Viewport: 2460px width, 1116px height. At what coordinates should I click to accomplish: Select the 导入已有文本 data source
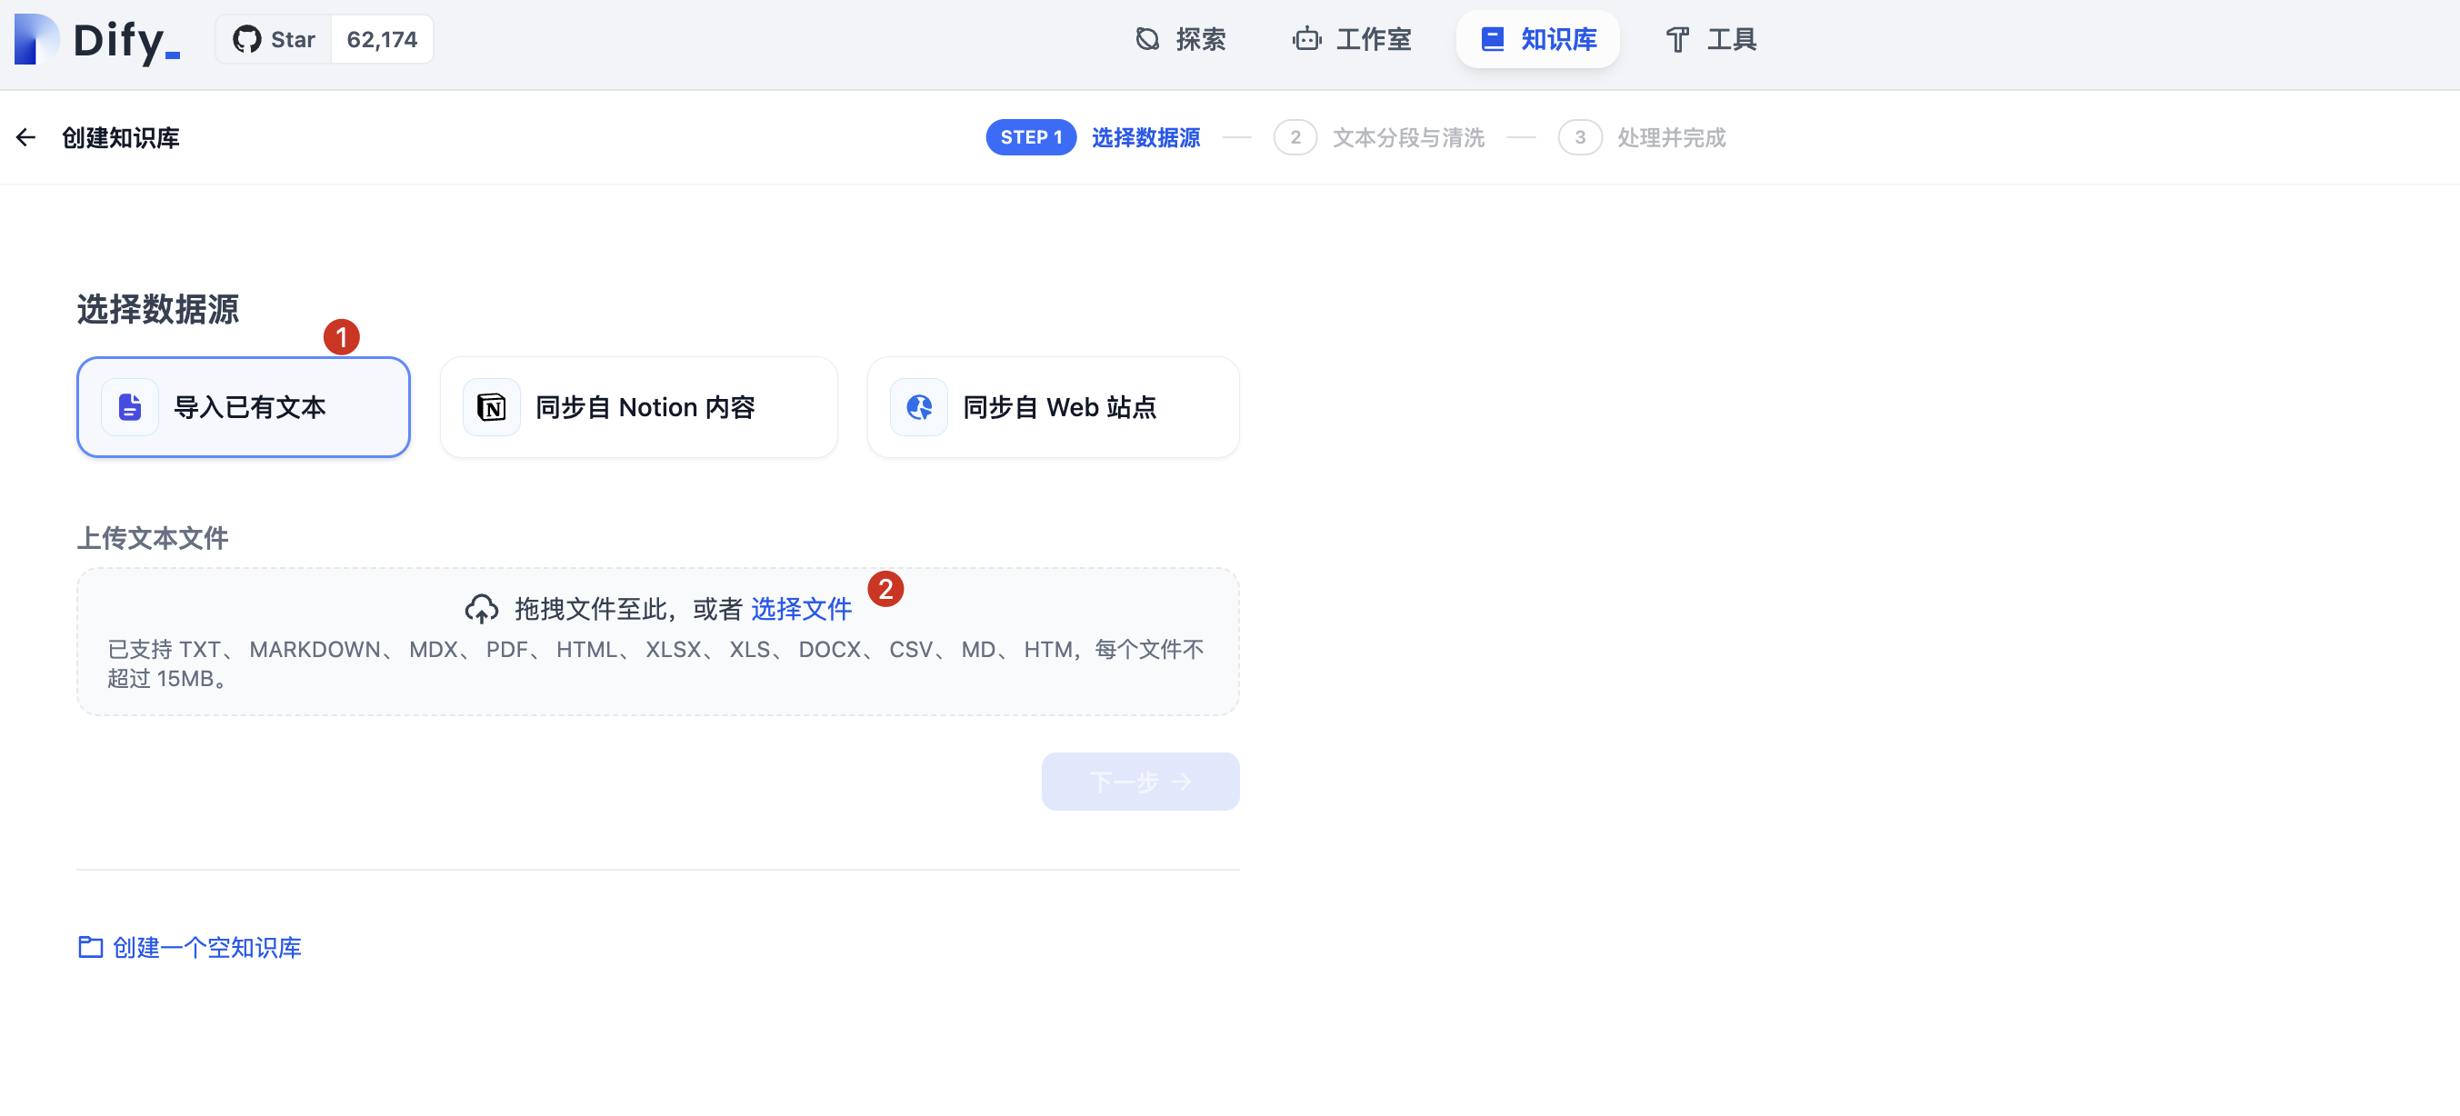tap(243, 407)
